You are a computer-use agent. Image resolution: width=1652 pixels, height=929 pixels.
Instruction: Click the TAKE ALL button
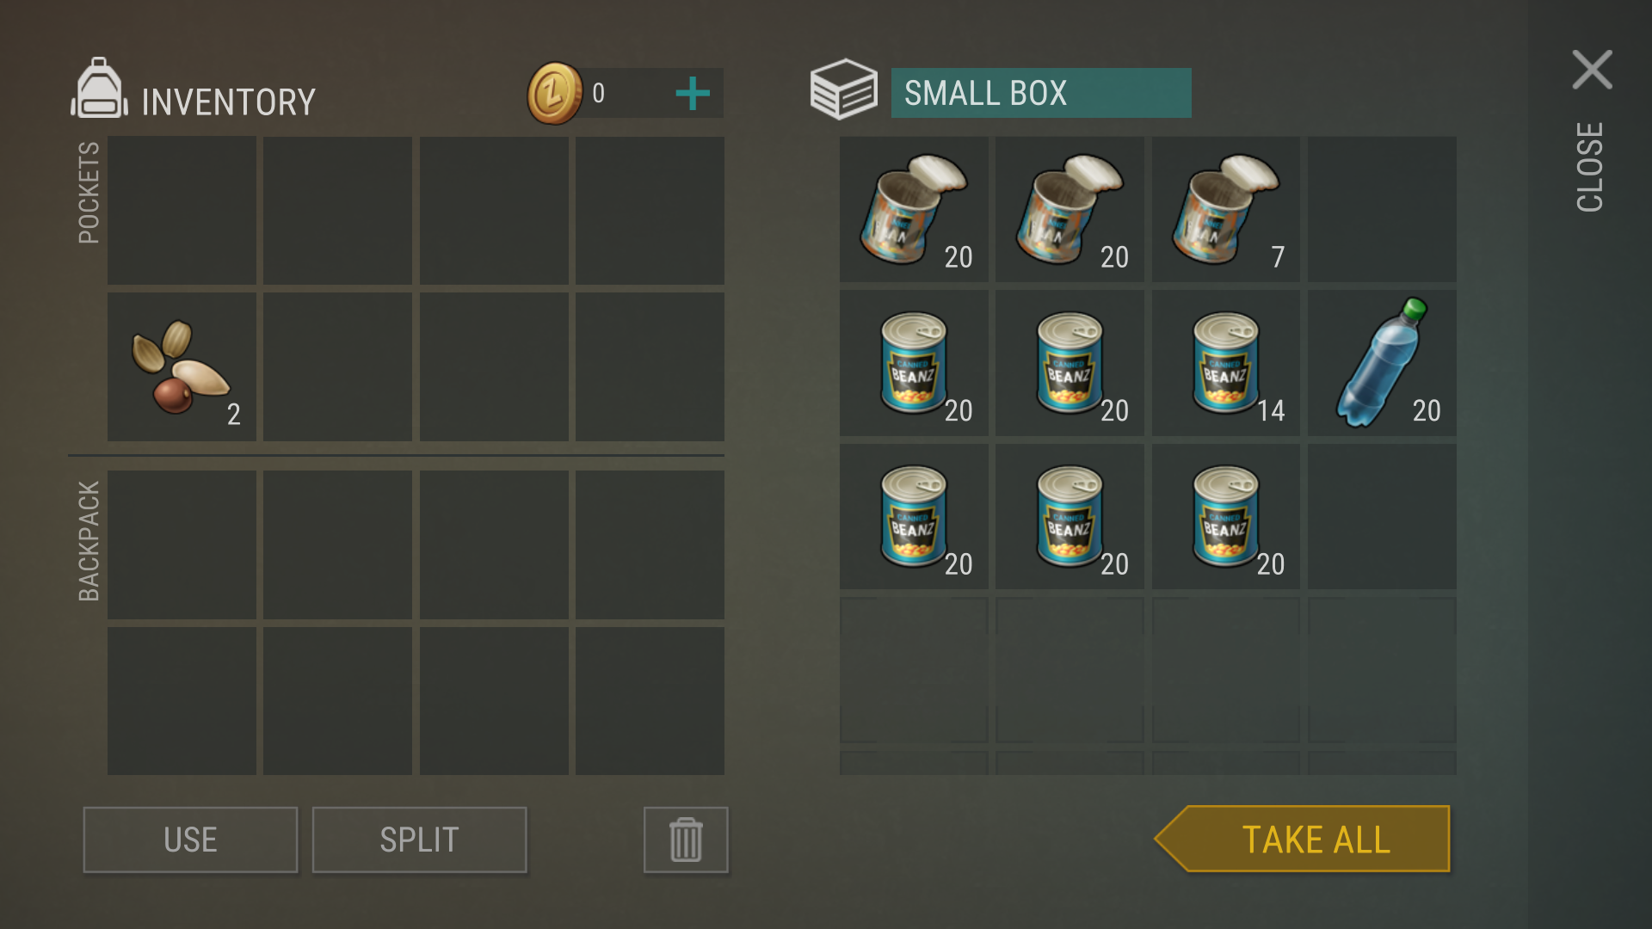pyautogui.click(x=1303, y=839)
